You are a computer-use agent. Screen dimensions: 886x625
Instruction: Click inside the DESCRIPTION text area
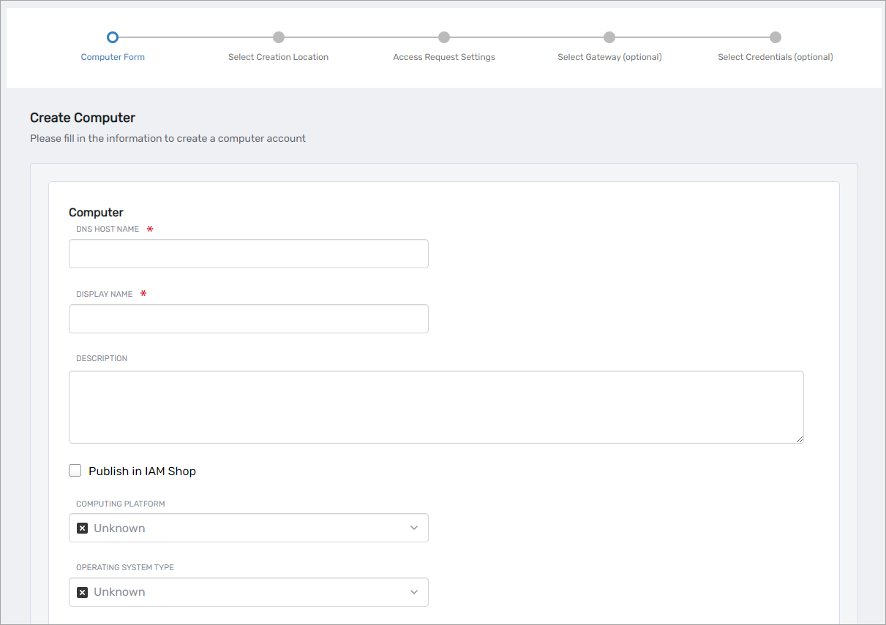(x=435, y=406)
